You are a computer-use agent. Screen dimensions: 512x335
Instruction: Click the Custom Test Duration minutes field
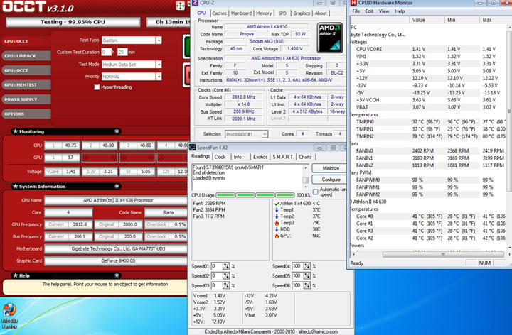[122, 52]
